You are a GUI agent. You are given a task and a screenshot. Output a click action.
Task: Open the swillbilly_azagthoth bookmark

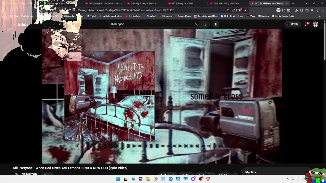(x=110, y=16)
